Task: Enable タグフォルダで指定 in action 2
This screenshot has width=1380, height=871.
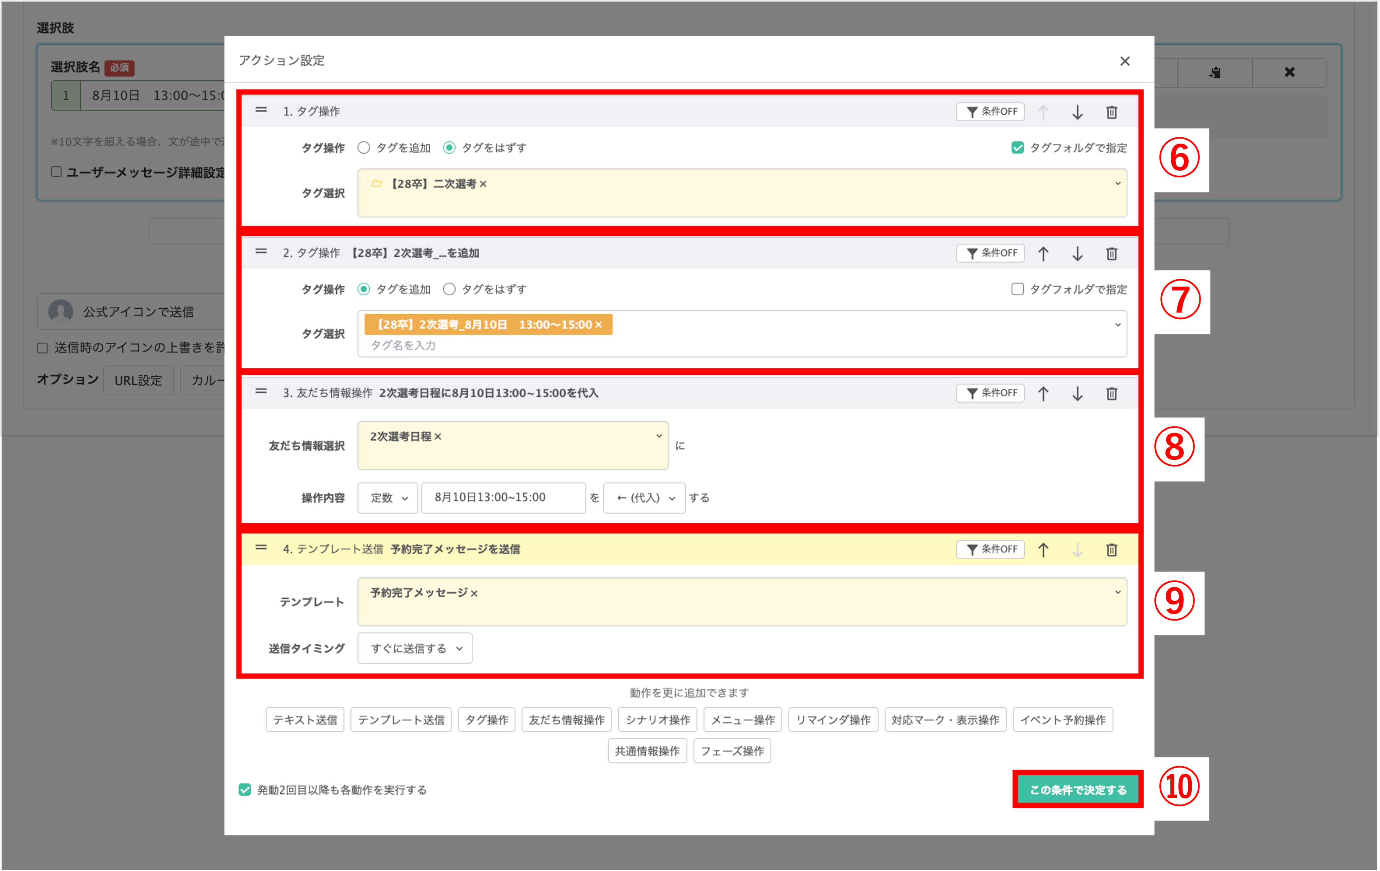Action: (1017, 290)
